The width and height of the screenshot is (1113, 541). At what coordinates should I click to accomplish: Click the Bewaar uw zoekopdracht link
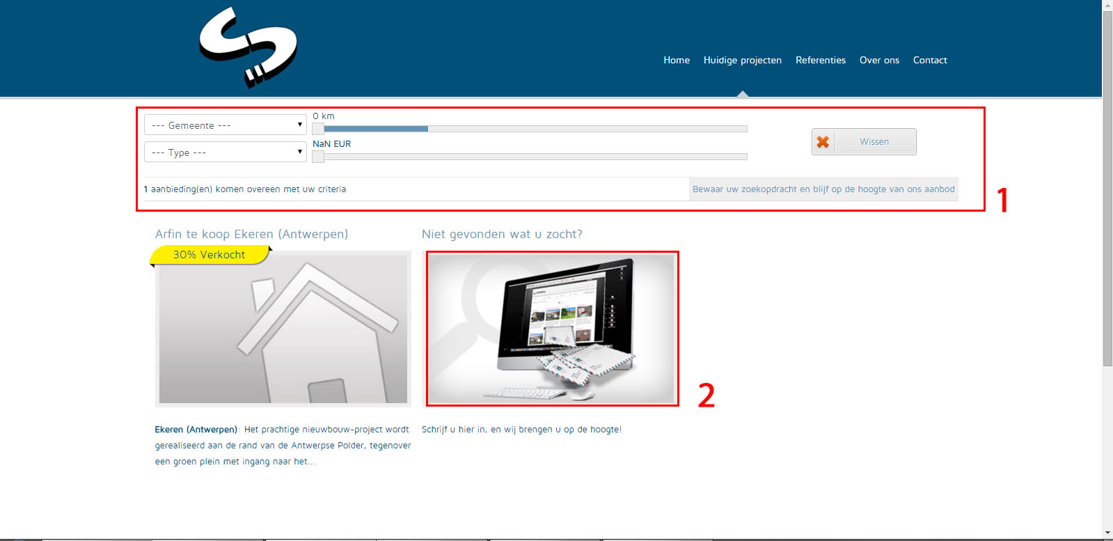pos(823,189)
